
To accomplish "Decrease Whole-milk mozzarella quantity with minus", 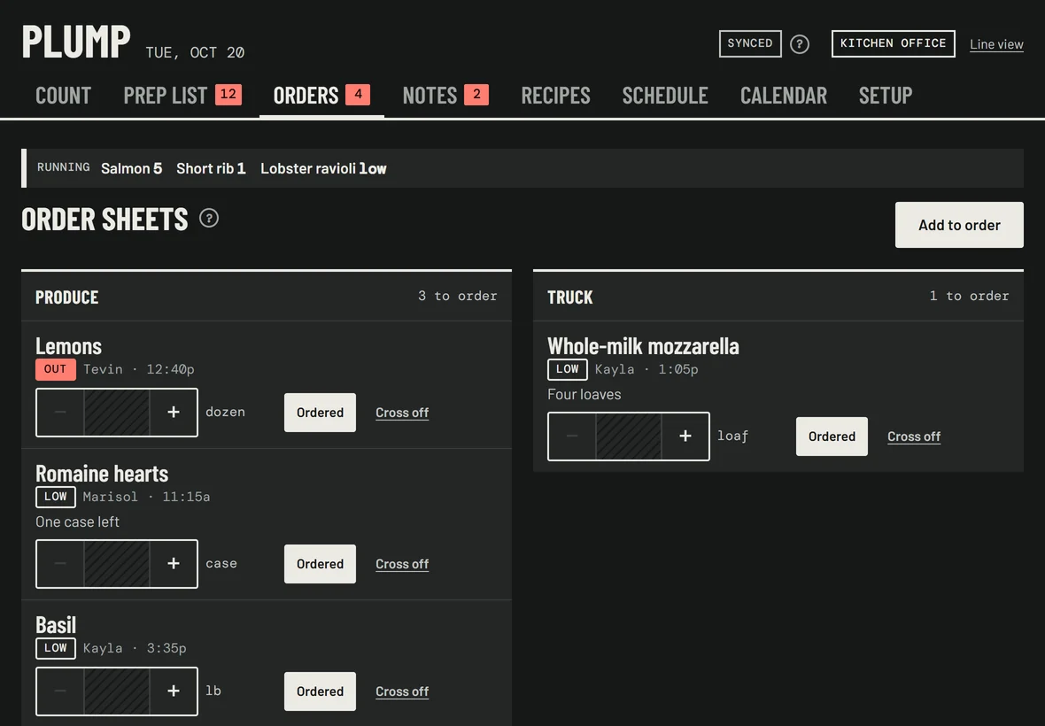I will pos(572,436).
